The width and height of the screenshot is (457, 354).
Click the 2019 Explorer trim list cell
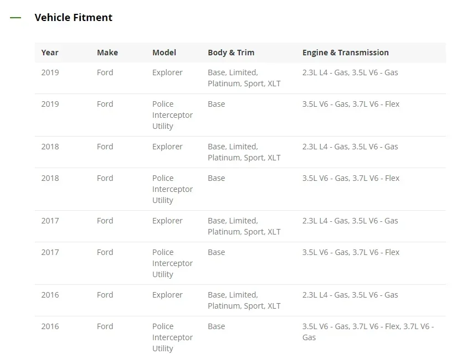[244, 78]
